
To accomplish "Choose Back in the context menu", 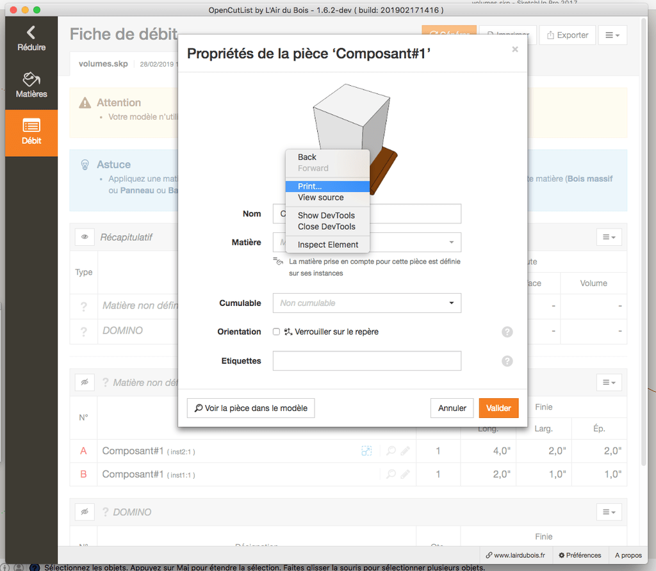I will point(327,157).
